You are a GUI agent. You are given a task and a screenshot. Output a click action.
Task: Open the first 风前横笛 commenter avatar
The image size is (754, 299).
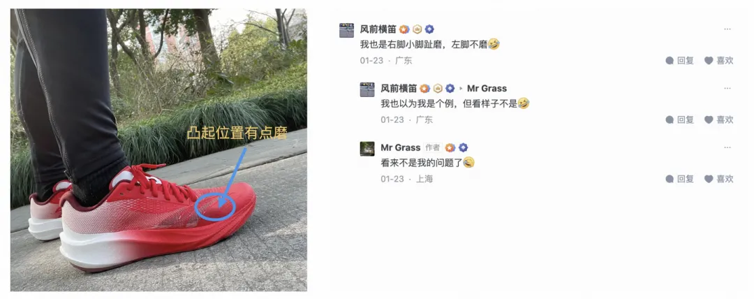(x=346, y=30)
